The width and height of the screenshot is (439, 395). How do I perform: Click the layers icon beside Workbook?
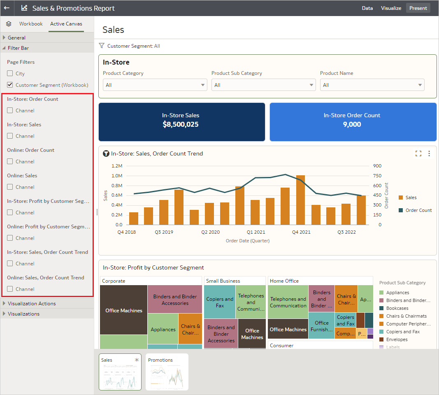click(9, 24)
